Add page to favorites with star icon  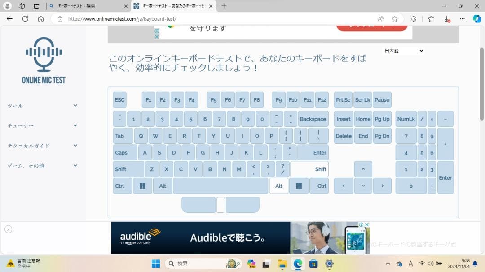coord(395,19)
